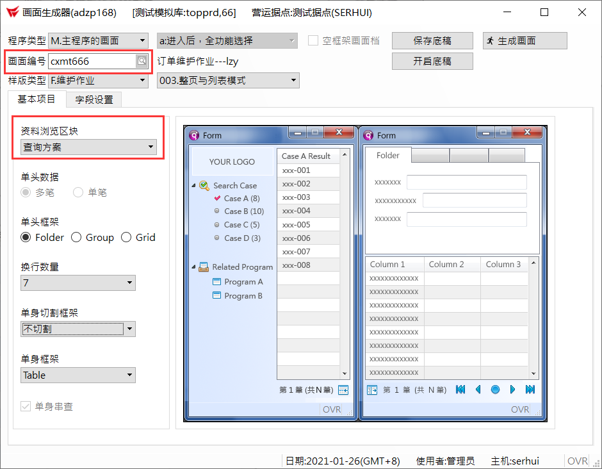Viewport: 602px width, 469px height.
Task: Click the Column 3 header in preview table
Action: [x=505, y=264]
